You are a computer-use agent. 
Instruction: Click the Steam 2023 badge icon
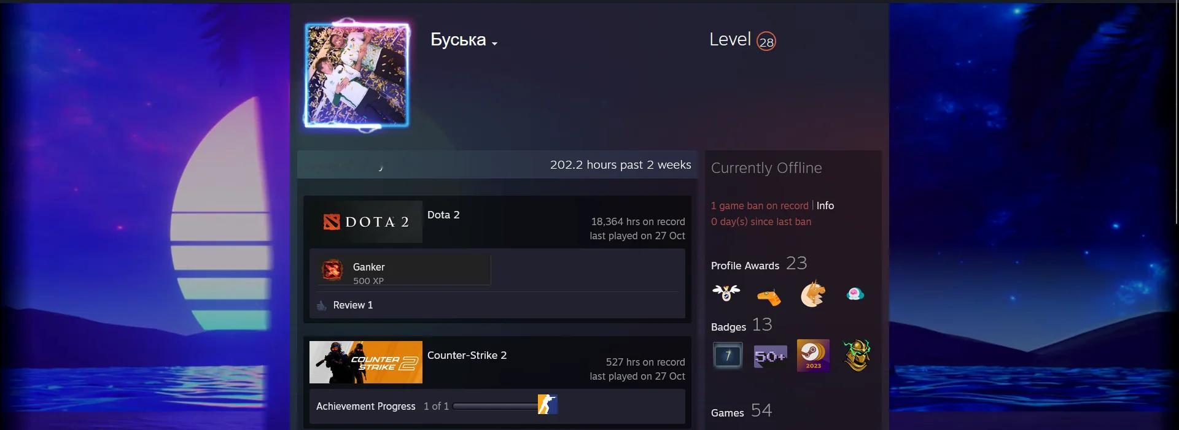(x=813, y=355)
